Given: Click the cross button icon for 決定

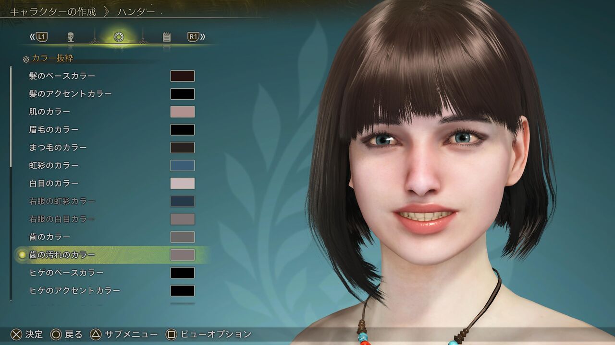Looking at the screenshot, I should pyautogui.click(x=17, y=334).
